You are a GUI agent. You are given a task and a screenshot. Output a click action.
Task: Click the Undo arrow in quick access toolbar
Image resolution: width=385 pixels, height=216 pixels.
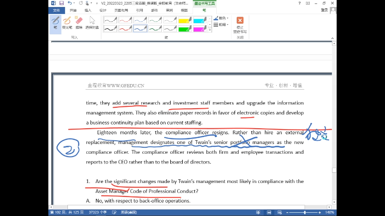(69, 3)
